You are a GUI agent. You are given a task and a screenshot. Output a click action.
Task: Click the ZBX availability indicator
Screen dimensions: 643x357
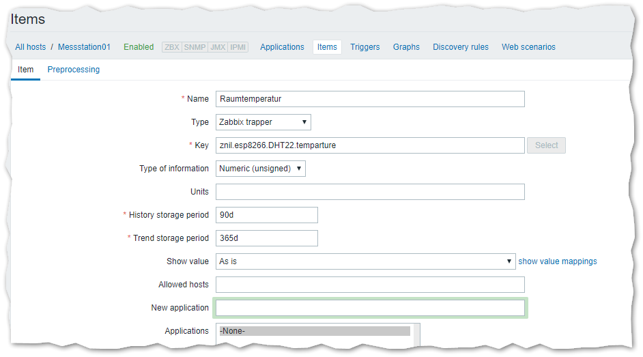(171, 47)
